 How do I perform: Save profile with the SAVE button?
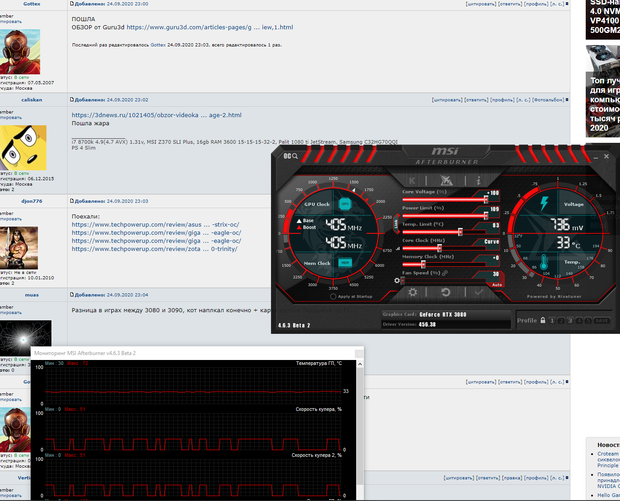click(x=602, y=320)
